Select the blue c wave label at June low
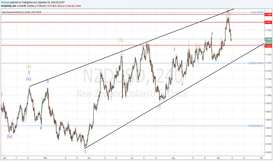The image size is (273, 161). [86, 152]
